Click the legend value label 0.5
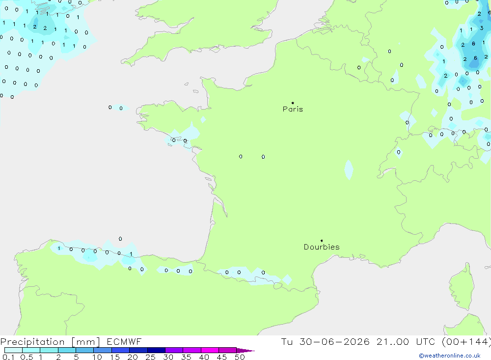The height and width of the screenshot is (360, 491). (27, 357)
